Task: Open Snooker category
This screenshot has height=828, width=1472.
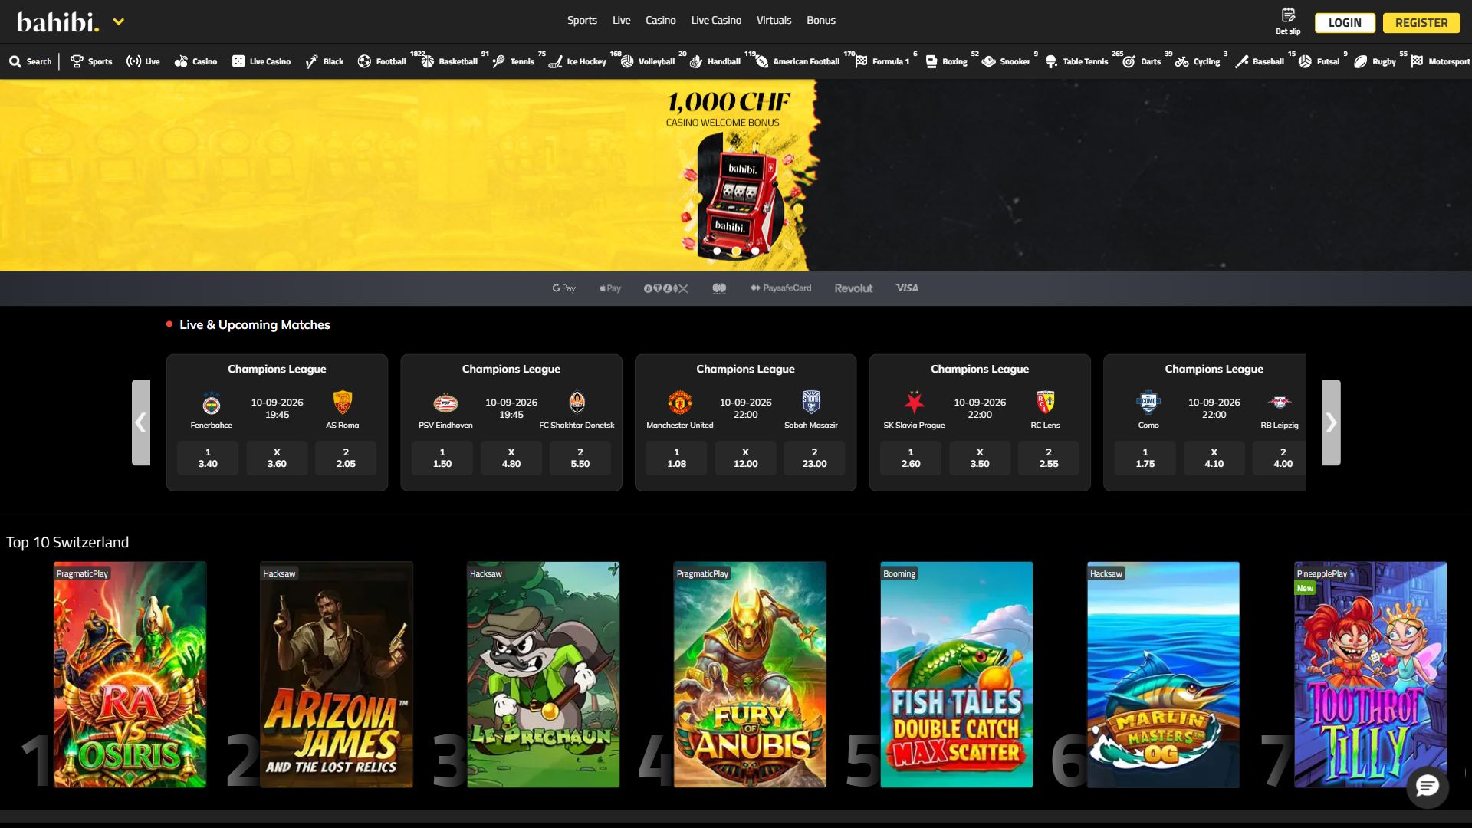Action: tap(1006, 61)
